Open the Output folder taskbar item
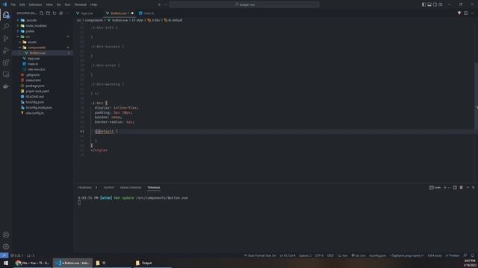 pyautogui.click(x=152, y=263)
